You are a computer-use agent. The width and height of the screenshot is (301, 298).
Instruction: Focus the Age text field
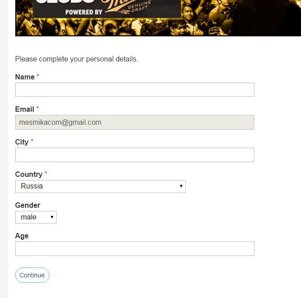pyautogui.click(x=135, y=249)
